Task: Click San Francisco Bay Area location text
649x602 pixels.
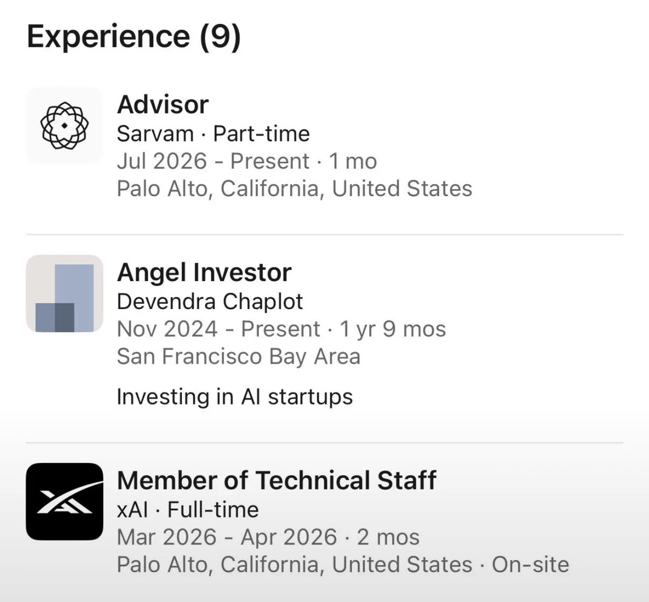Action: (239, 357)
